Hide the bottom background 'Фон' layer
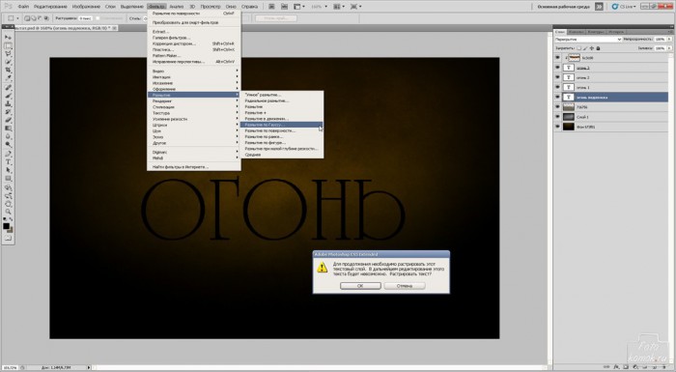Screen dimensions: 676x372 [557, 127]
